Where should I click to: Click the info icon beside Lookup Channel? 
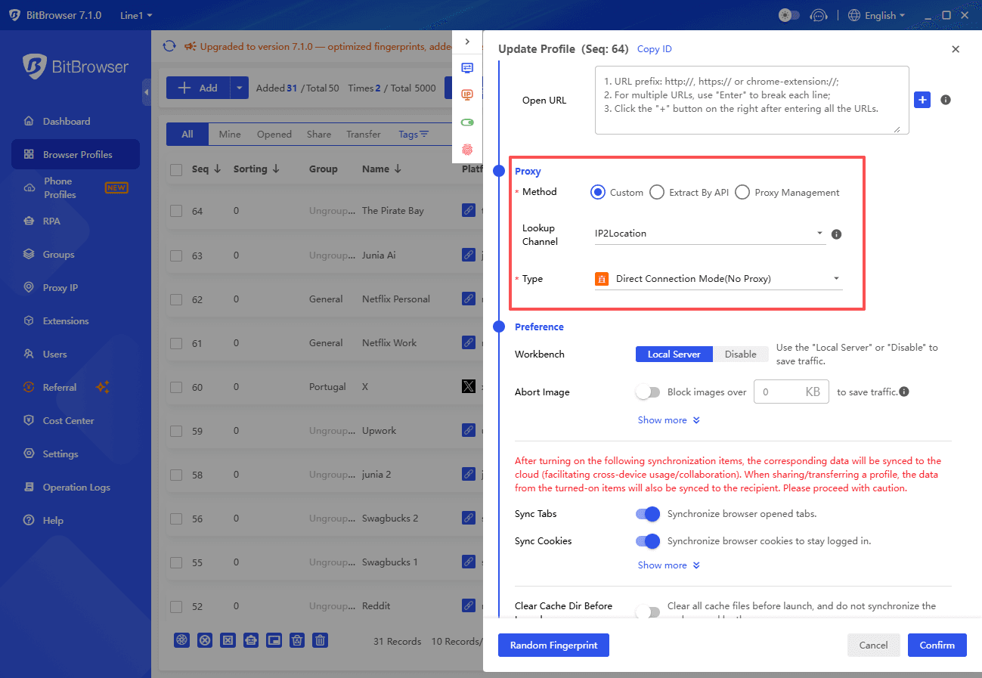[x=836, y=234]
